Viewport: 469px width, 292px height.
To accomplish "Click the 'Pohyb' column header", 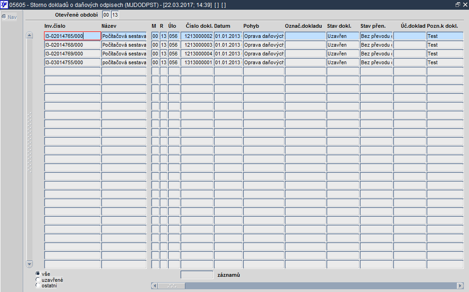I will [251, 26].
